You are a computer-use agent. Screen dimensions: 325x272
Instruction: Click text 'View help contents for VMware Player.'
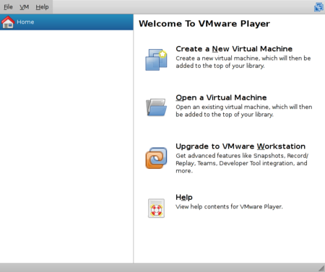click(x=229, y=206)
